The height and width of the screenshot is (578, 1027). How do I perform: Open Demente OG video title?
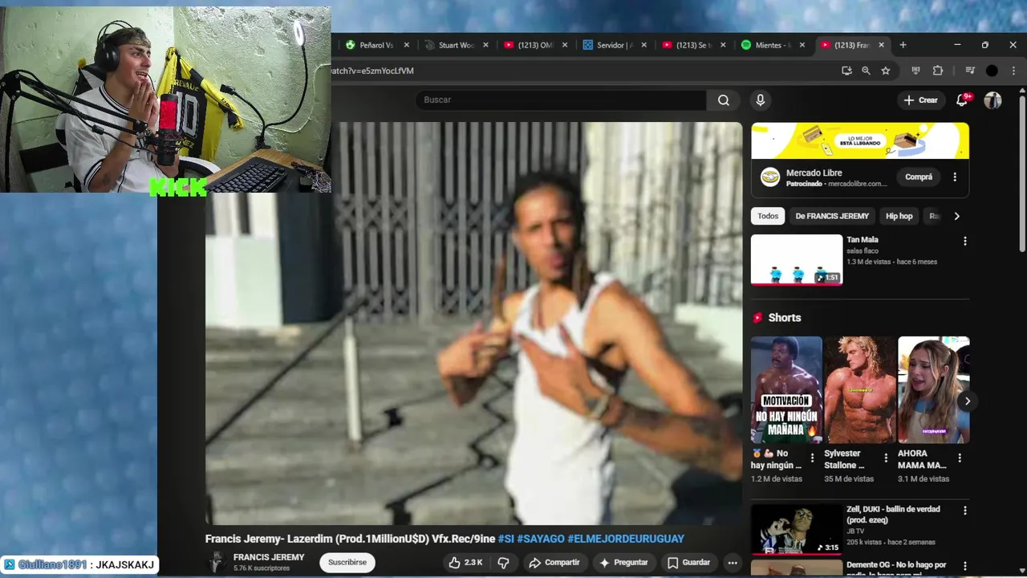coord(896,570)
